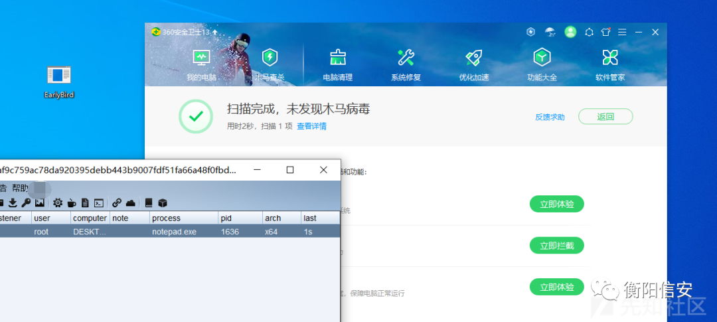Sort by arch column header
The image size is (717, 322).
pyautogui.click(x=281, y=218)
